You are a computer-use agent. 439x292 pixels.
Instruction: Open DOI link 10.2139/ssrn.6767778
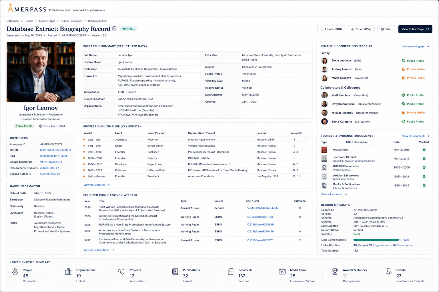[260, 240]
